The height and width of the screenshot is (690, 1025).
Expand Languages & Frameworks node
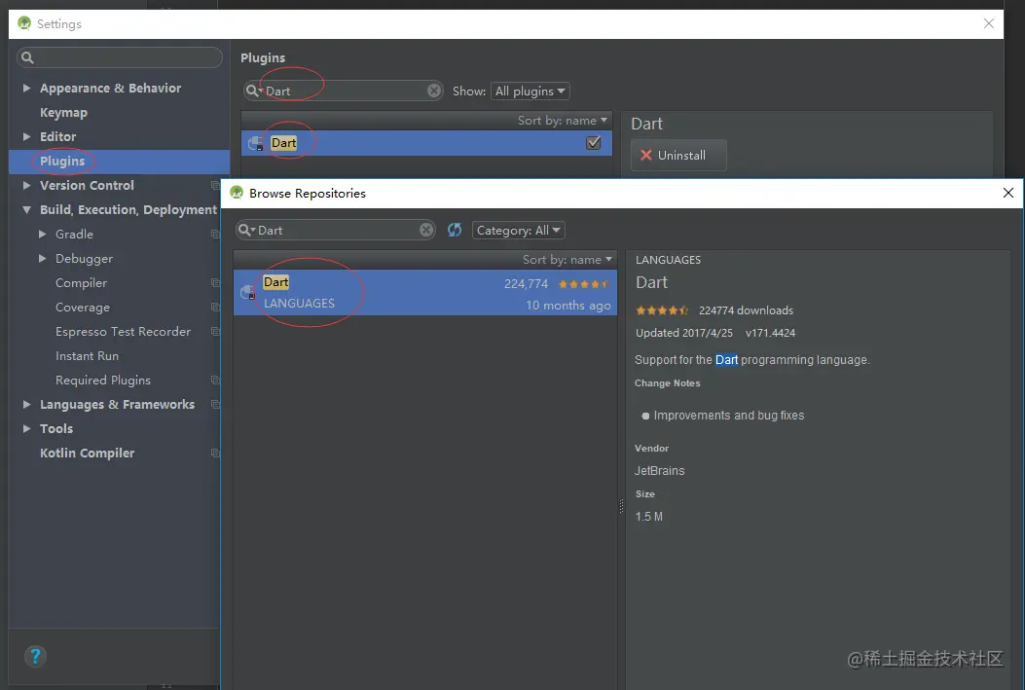(x=27, y=405)
